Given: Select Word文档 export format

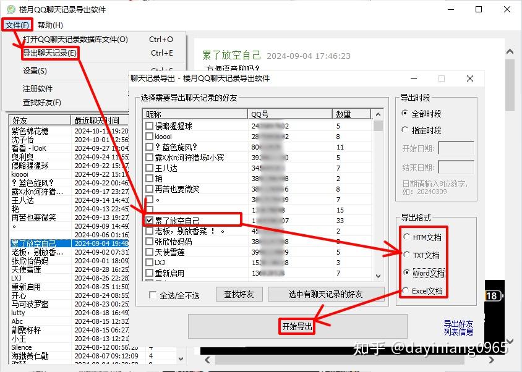Looking at the screenshot, I should coord(406,273).
